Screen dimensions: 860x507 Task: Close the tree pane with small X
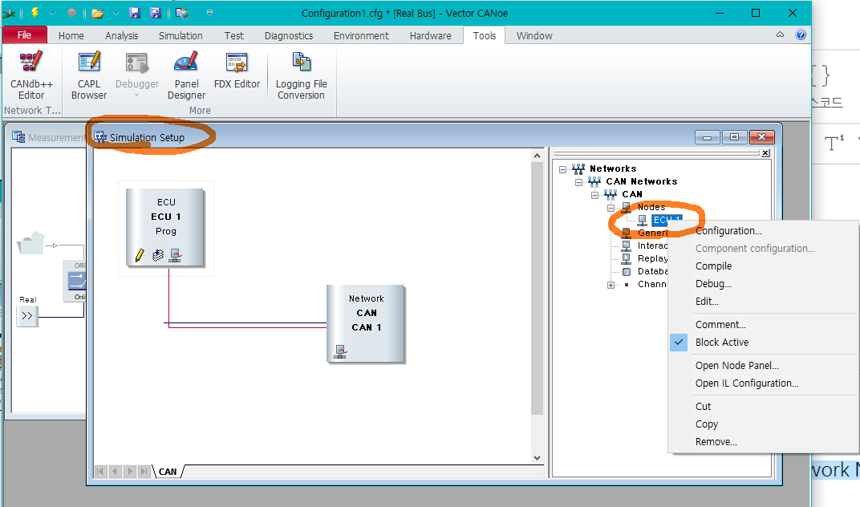point(765,153)
